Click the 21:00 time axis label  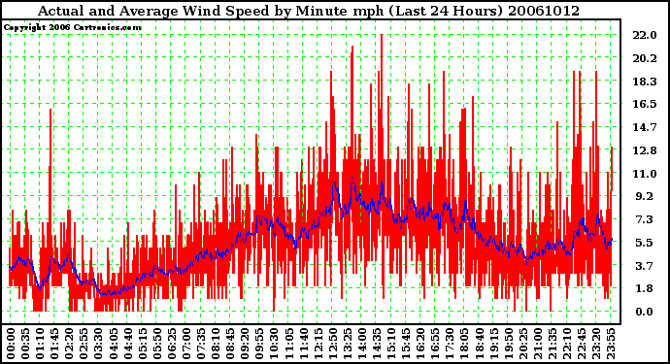pyautogui.click(x=537, y=344)
